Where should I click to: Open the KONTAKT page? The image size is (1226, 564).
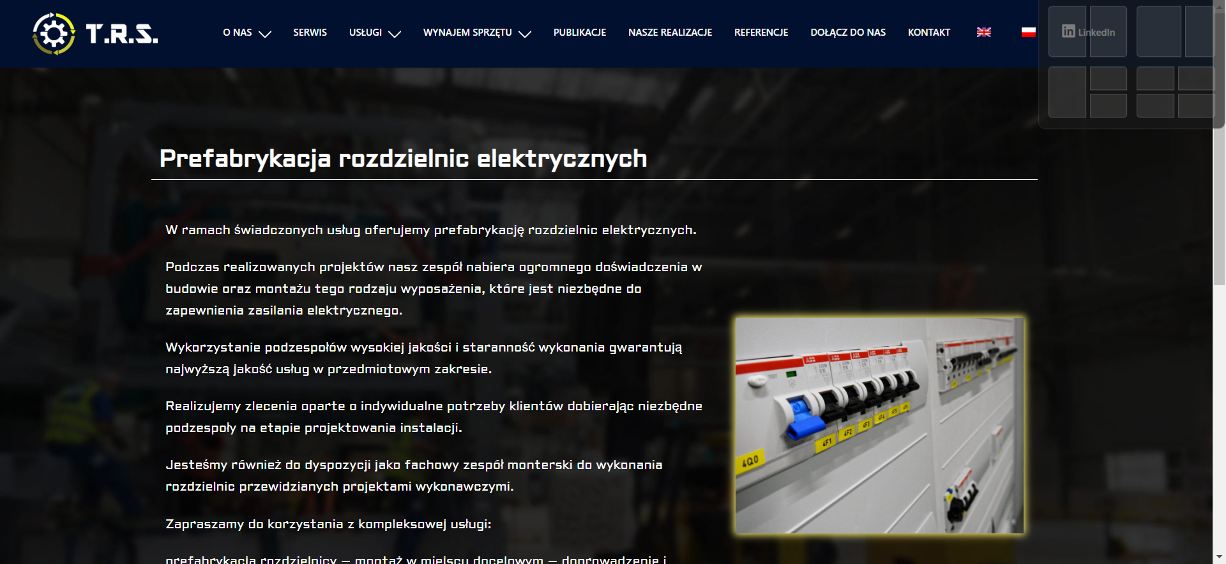pos(929,33)
